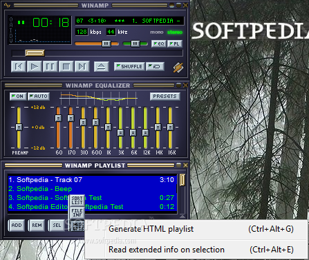Select playlist entry 3 Softpedia Test

click(93, 198)
